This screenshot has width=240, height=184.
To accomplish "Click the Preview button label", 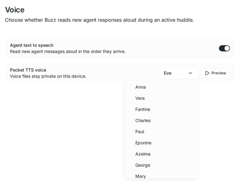I will [x=219, y=73].
